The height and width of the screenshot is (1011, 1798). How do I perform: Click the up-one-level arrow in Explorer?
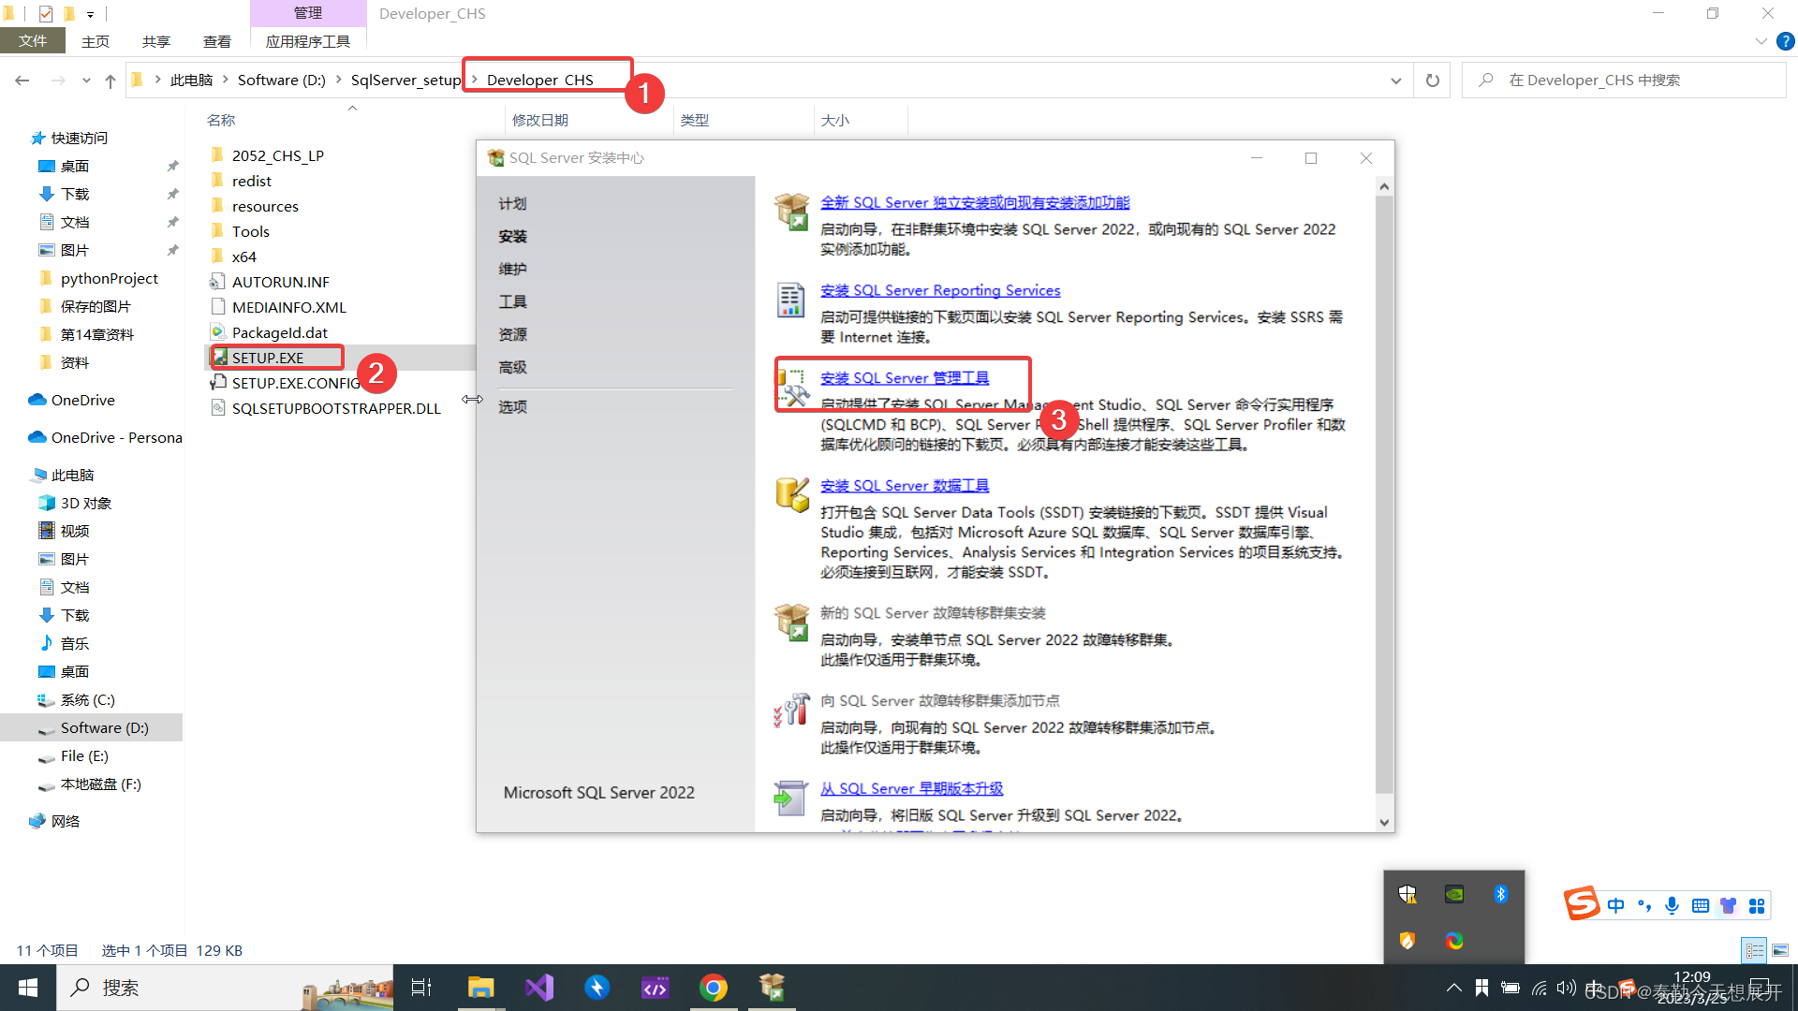(111, 81)
